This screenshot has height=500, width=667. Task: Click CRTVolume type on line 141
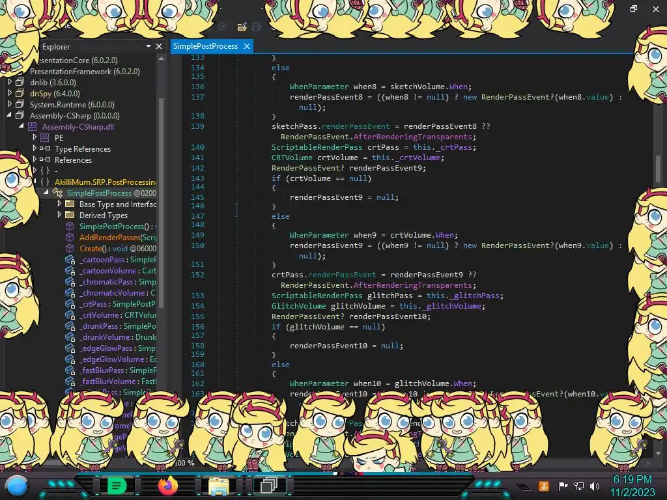pos(292,158)
